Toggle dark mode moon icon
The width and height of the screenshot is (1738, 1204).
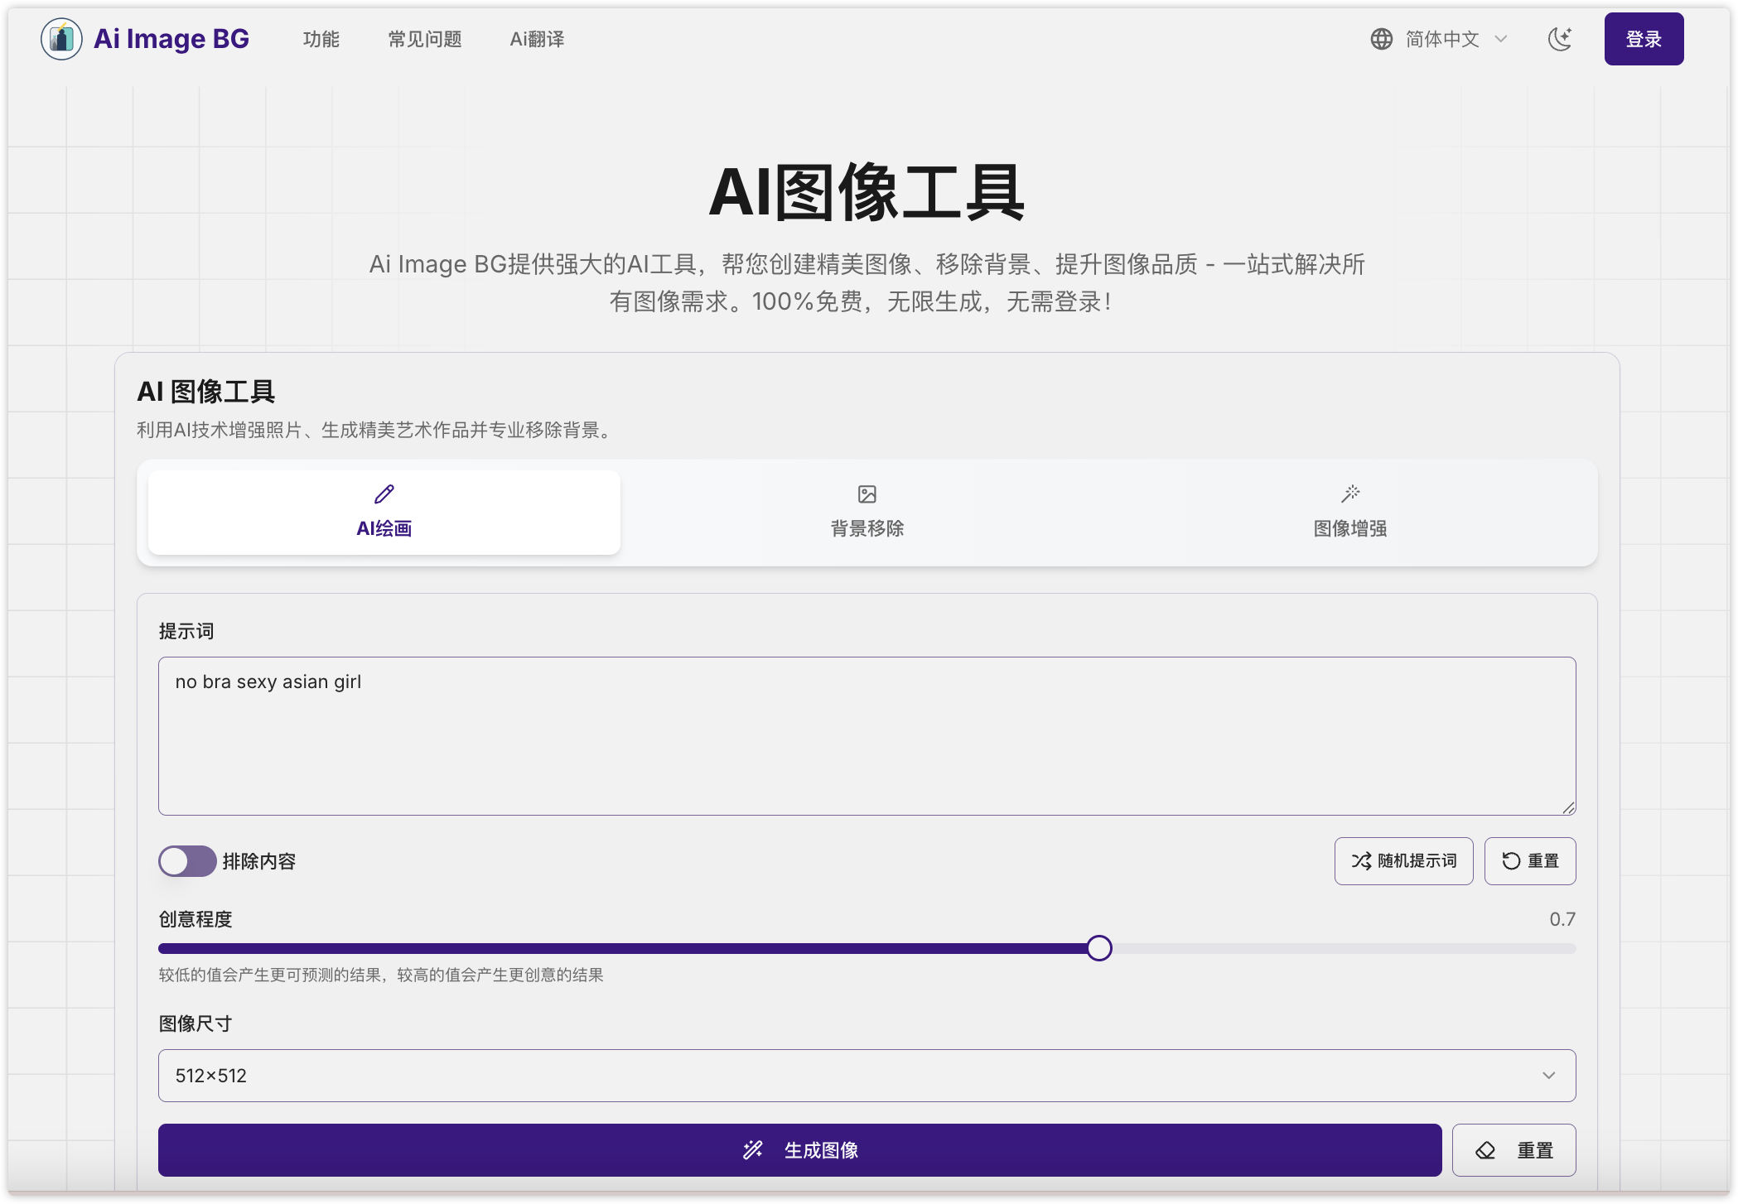tap(1560, 39)
